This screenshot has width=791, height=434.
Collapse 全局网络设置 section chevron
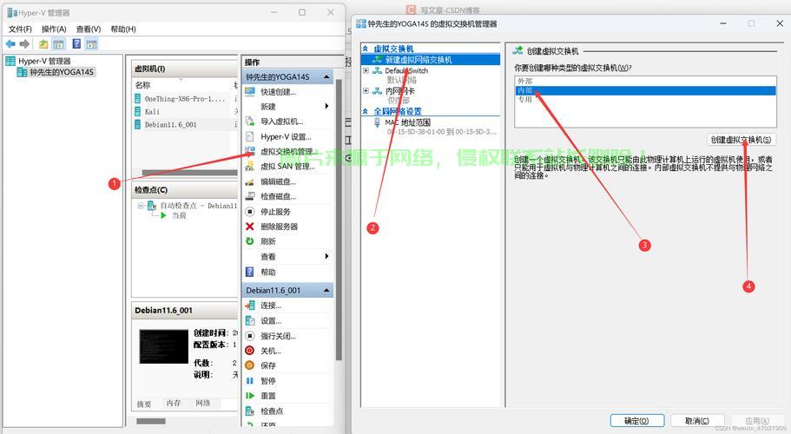366,111
